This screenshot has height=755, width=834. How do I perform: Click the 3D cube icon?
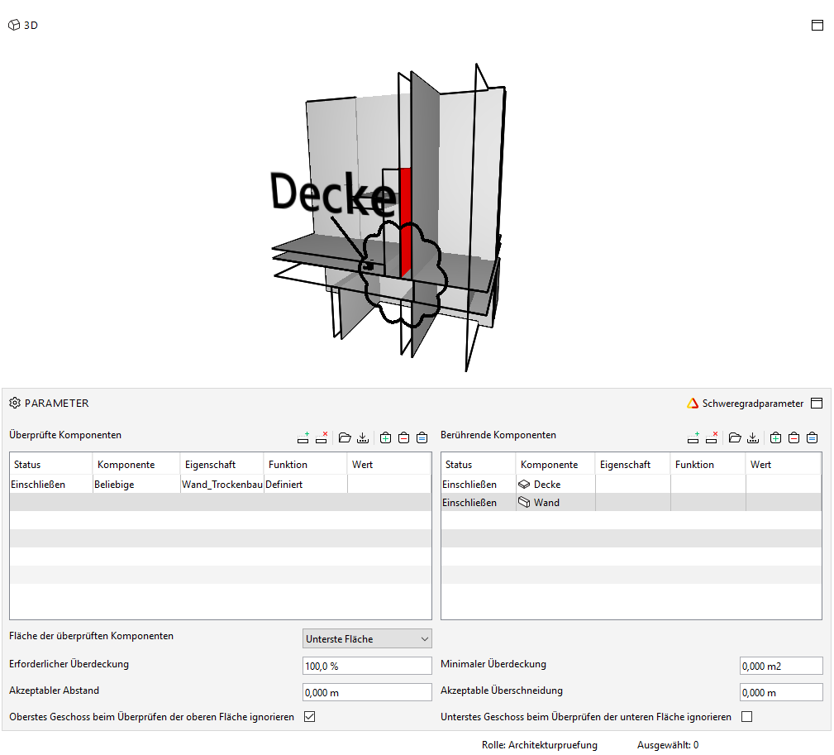14,25
